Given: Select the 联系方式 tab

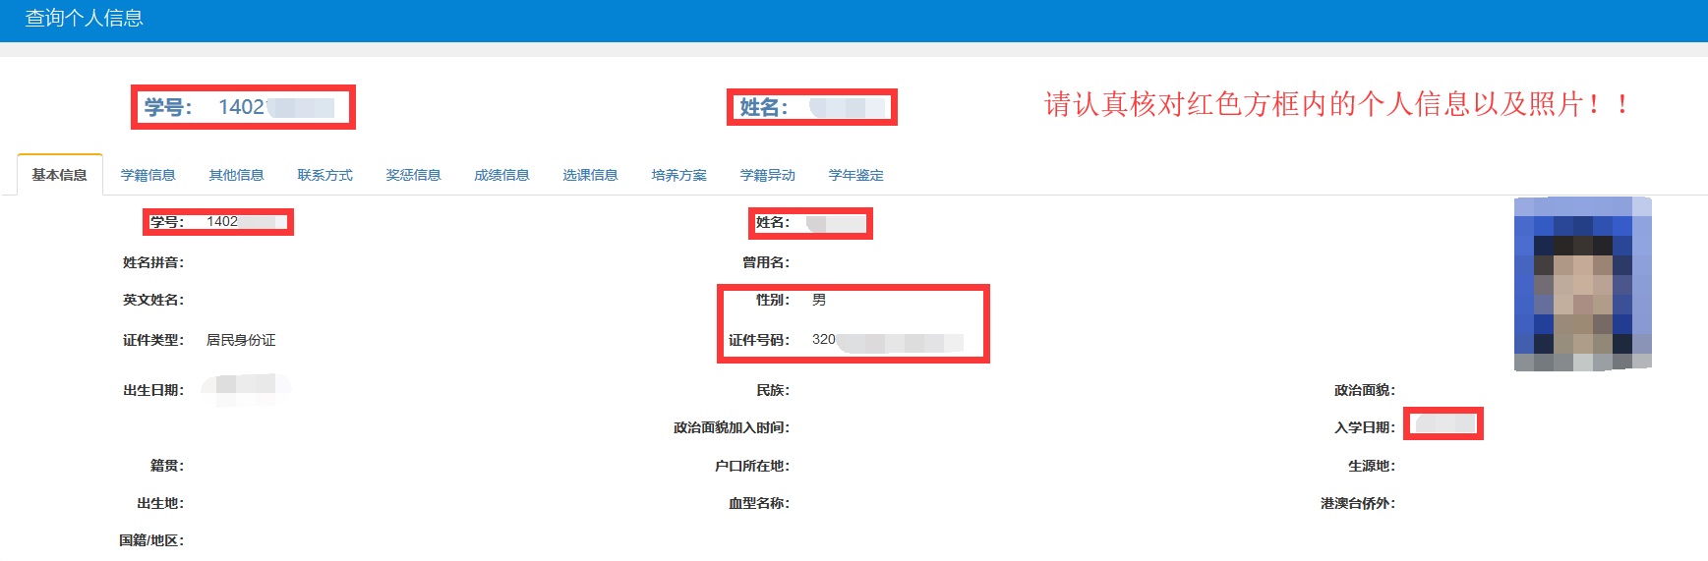Looking at the screenshot, I should [x=324, y=175].
